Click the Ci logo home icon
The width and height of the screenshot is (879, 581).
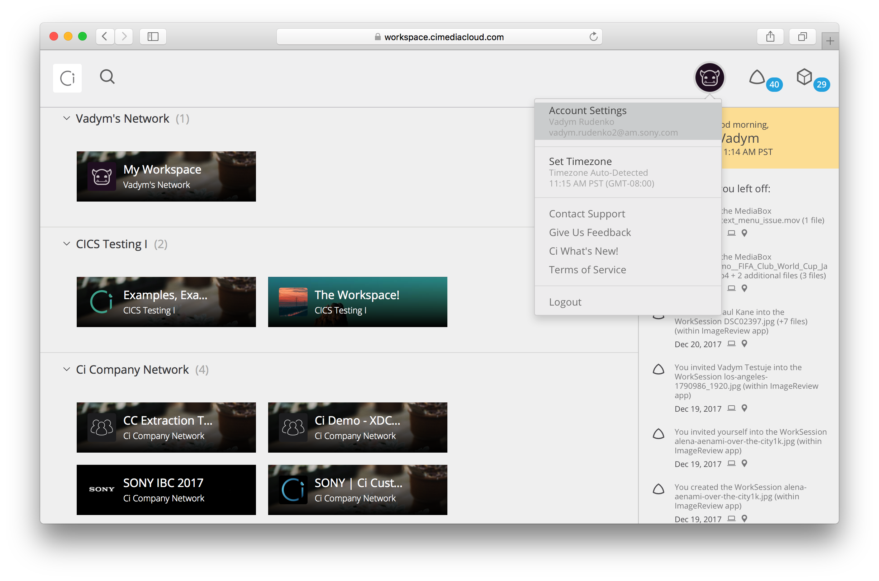67,78
